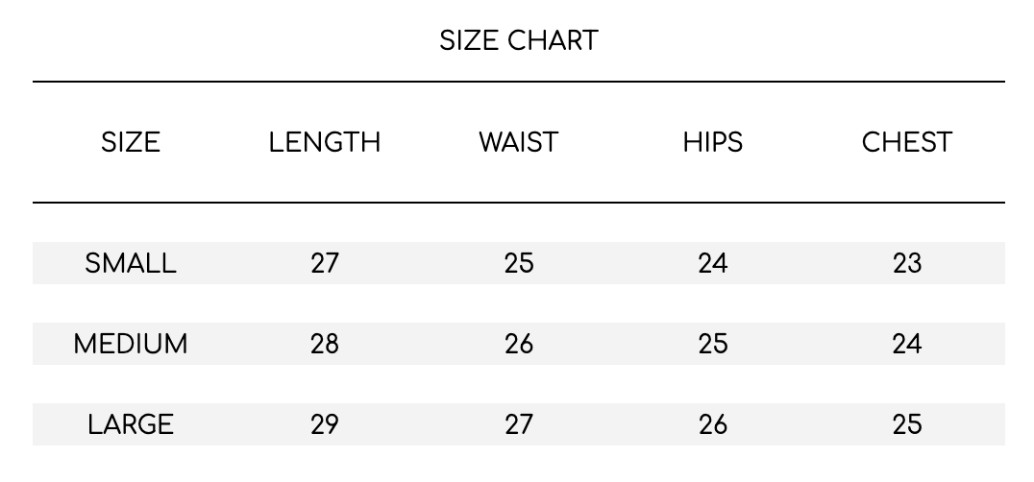Click the LARGE row label
This screenshot has height=482, width=1034.
tap(131, 424)
